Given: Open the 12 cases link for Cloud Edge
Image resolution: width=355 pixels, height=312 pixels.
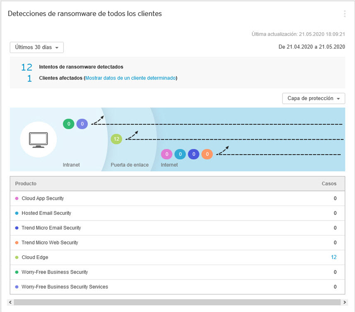Looking at the screenshot, I should [333, 257].
